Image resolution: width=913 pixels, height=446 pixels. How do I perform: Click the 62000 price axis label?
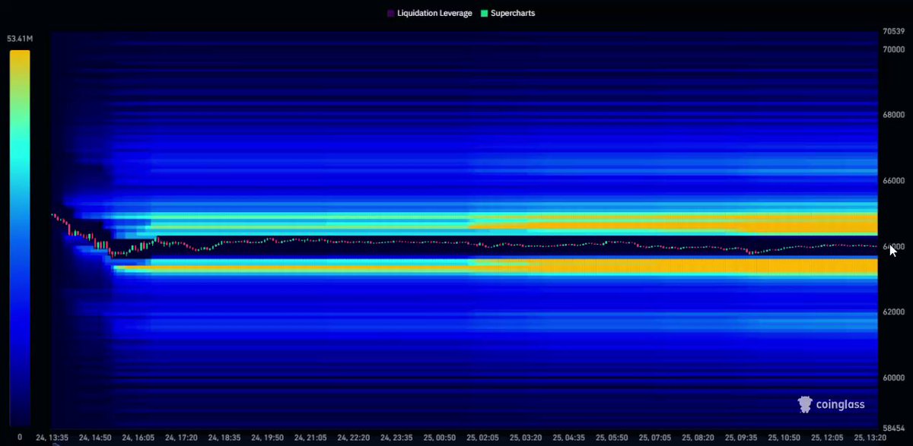(x=892, y=312)
